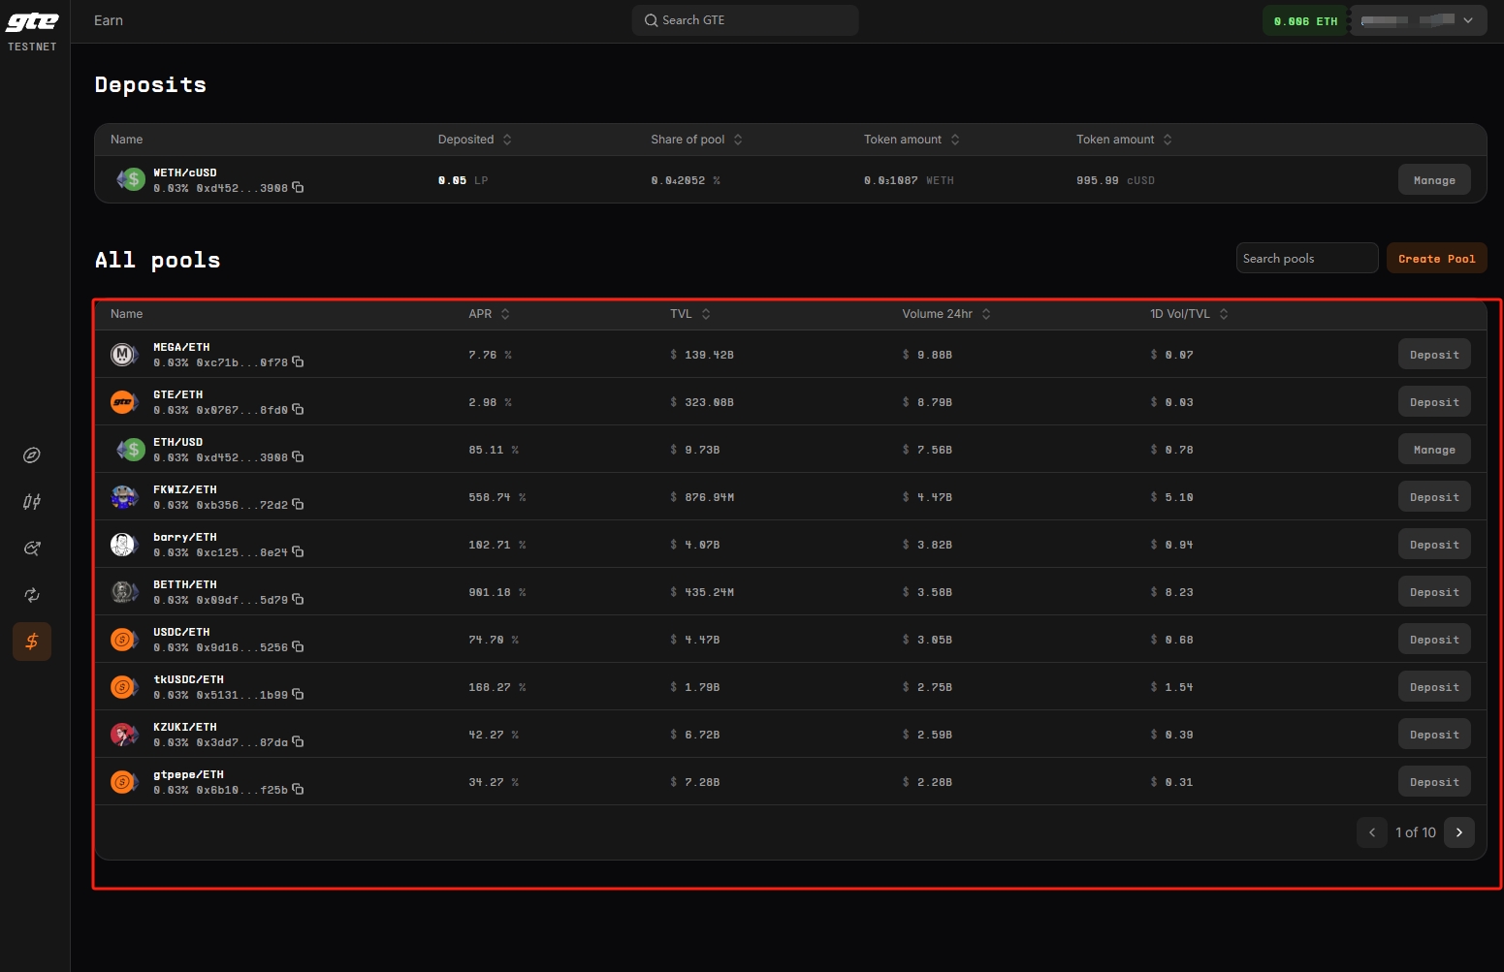
Task: Click the dollar sign Earn icon in sidebar
Action: [x=32, y=642]
